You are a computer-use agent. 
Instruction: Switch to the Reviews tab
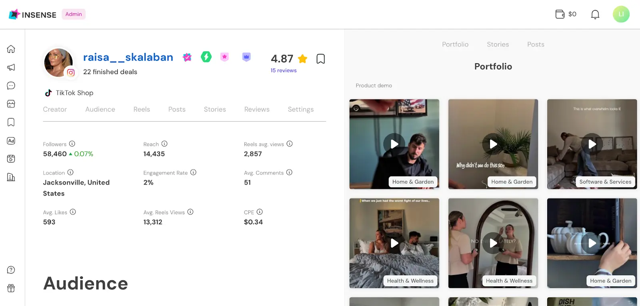coord(257,109)
